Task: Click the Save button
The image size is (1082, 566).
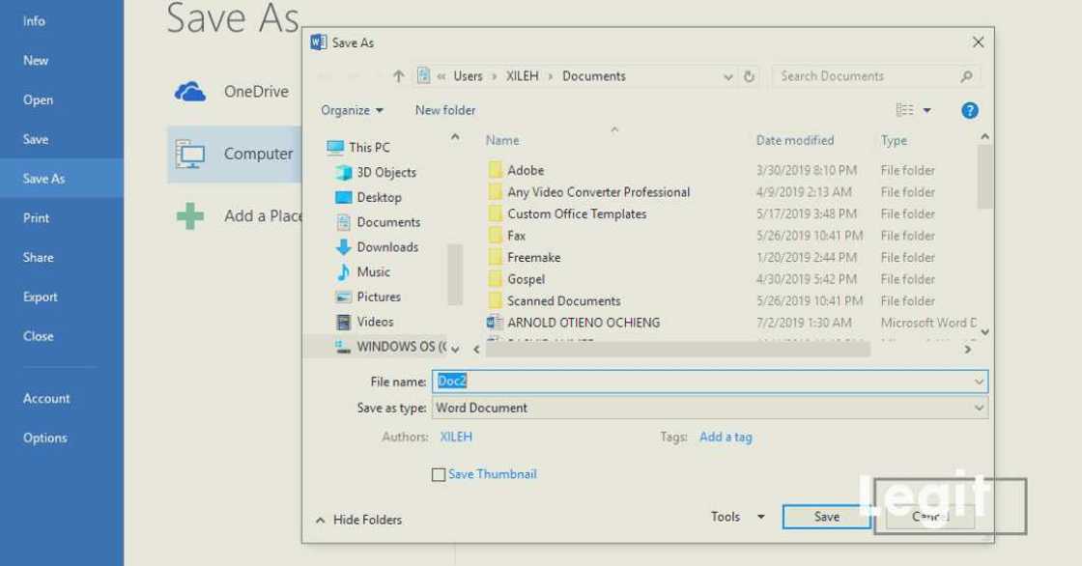Action: coord(826,517)
